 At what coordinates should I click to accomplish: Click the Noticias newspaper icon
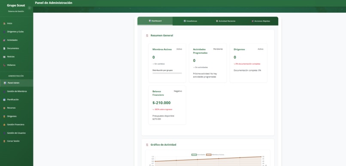pyautogui.click(x=4, y=57)
